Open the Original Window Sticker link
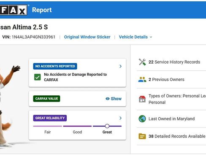The image size is (206, 155). (87, 37)
